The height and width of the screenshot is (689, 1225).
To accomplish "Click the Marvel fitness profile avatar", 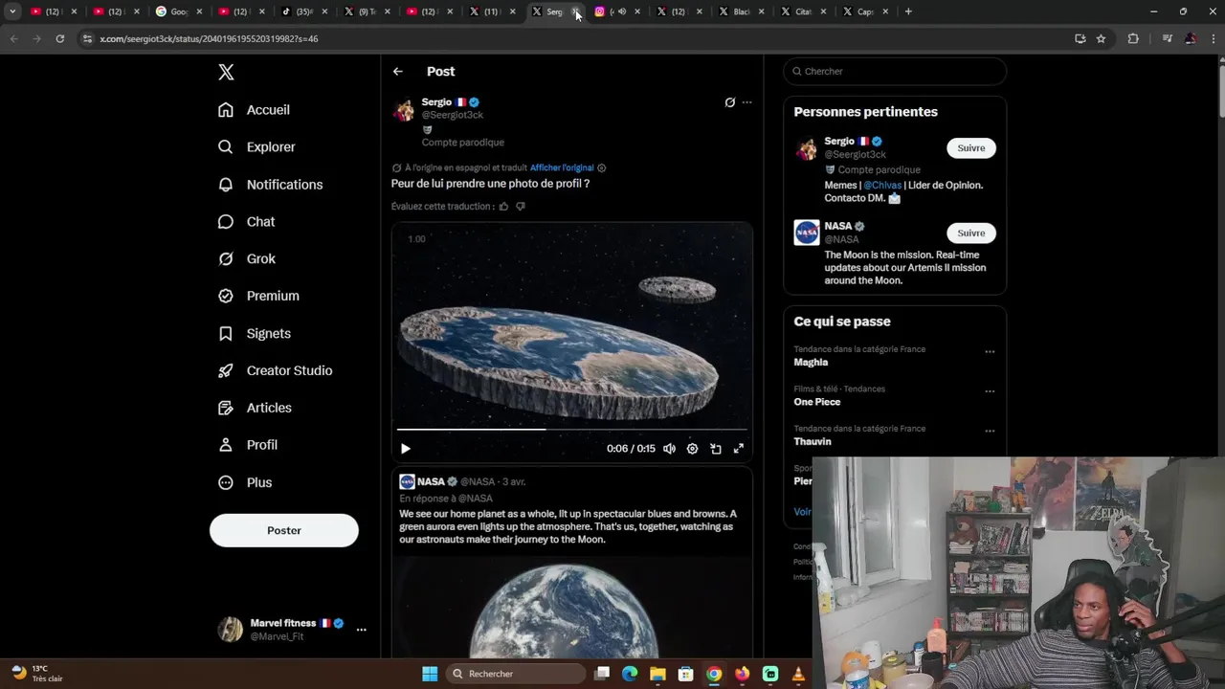I will click(x=230, y=630).
